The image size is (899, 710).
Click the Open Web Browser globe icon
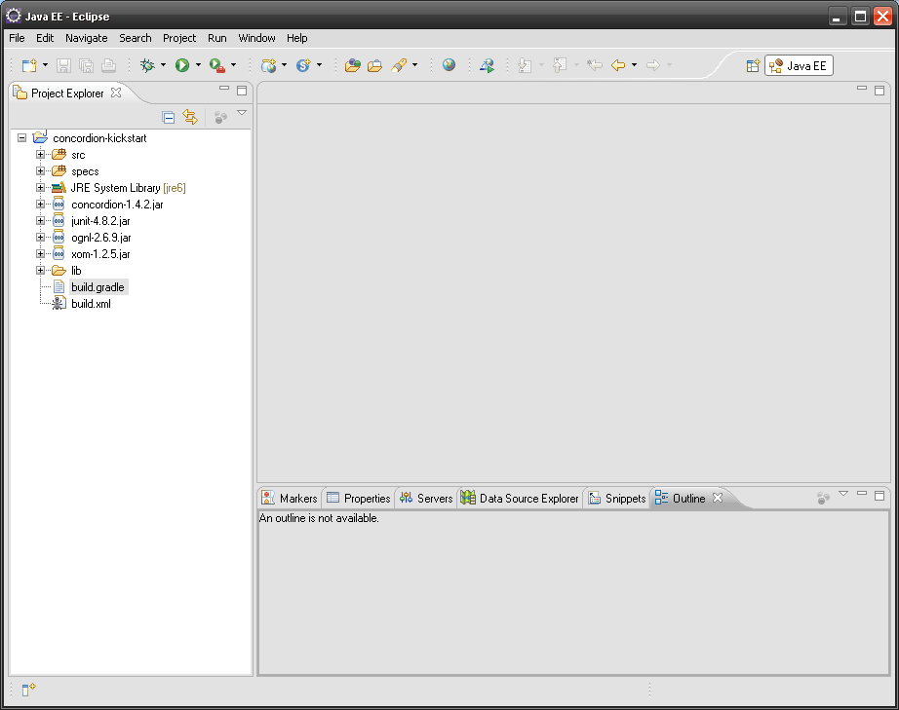point(449,65)
